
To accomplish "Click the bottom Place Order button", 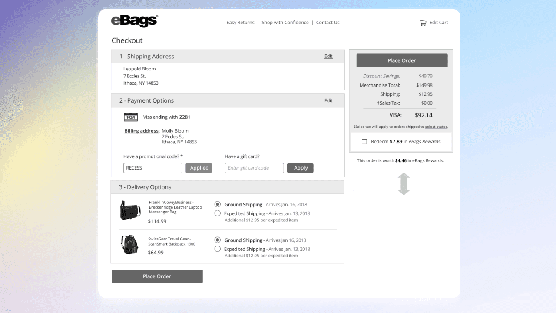I will (x=157, y=276).
